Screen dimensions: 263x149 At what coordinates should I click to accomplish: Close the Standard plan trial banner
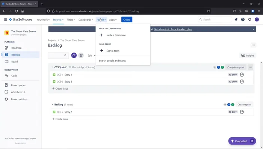253,30
